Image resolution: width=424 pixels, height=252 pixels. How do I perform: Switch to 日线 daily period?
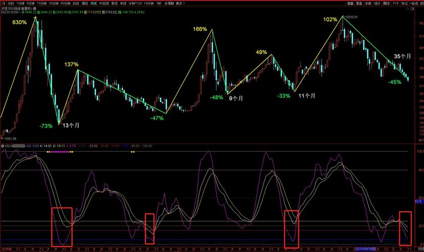(x=76, y=3)
